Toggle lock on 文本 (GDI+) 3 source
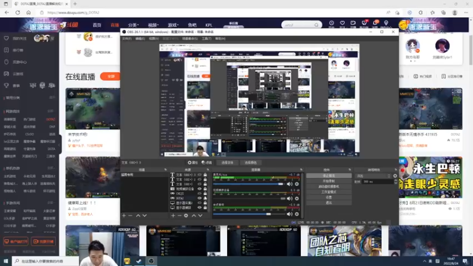Viewport: 473px width, 266px height. (205, 174)
